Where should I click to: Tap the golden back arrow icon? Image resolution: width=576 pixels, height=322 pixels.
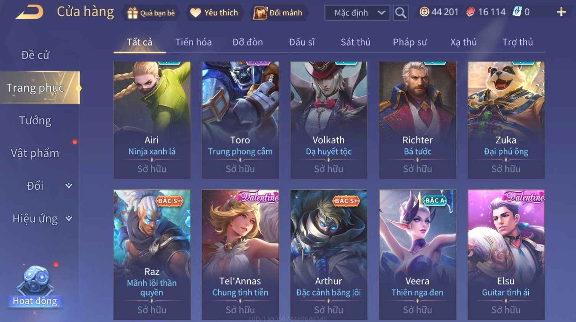[29, 12]
